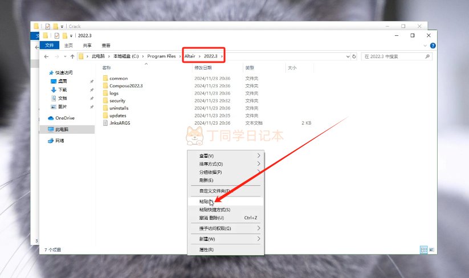The image size is (469, 278).
Task: Sort by Name column header
Action: [x=107, y=68]
